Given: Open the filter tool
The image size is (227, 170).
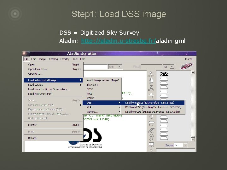Looking at the screenshot, I should pos(151,123).
